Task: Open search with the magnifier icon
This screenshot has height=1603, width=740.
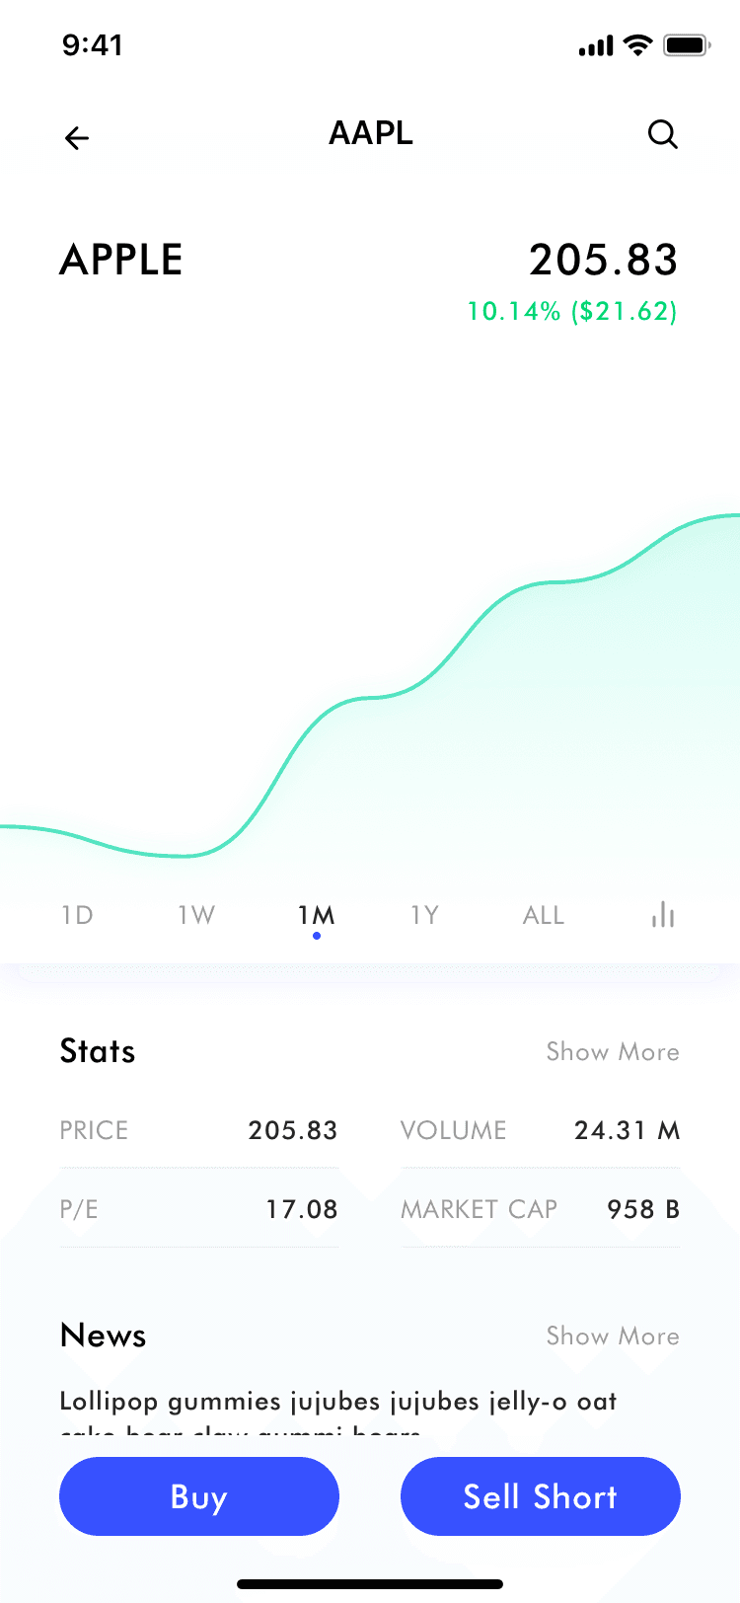Action: tap(662, 134)
